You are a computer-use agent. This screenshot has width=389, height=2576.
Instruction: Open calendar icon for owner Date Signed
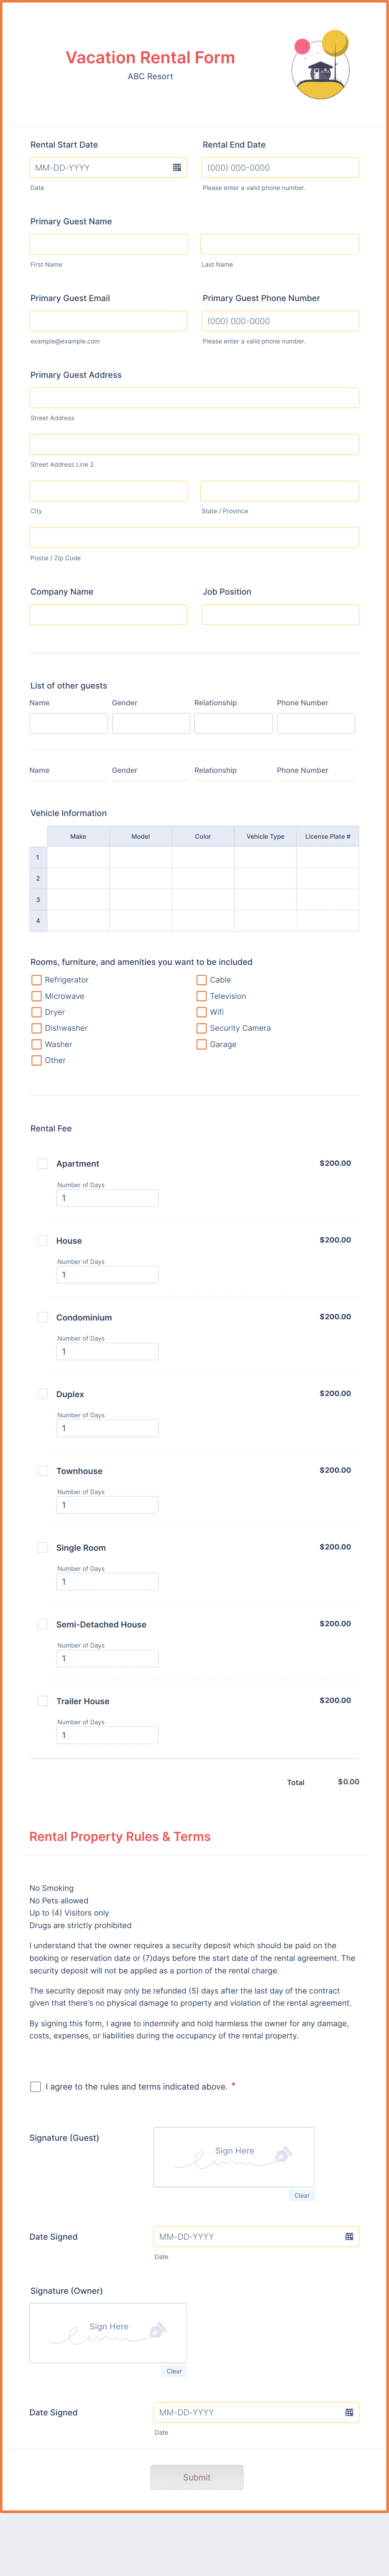[x=349, y=2412]
